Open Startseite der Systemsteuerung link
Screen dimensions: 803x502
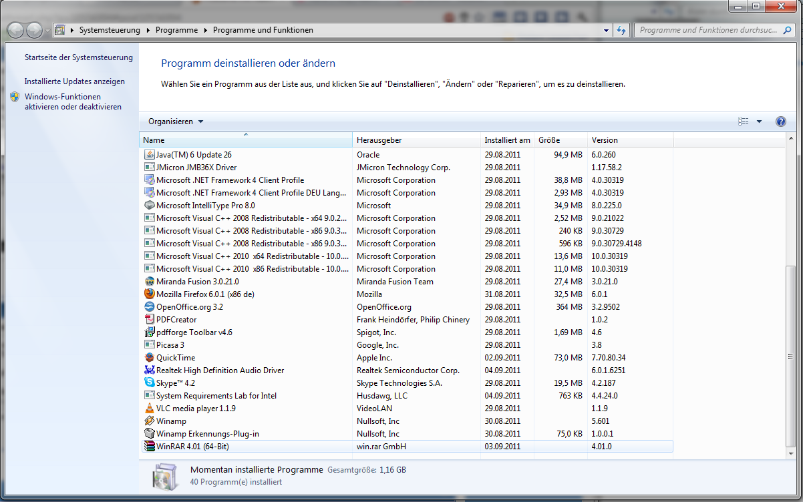tap(79, 57)
